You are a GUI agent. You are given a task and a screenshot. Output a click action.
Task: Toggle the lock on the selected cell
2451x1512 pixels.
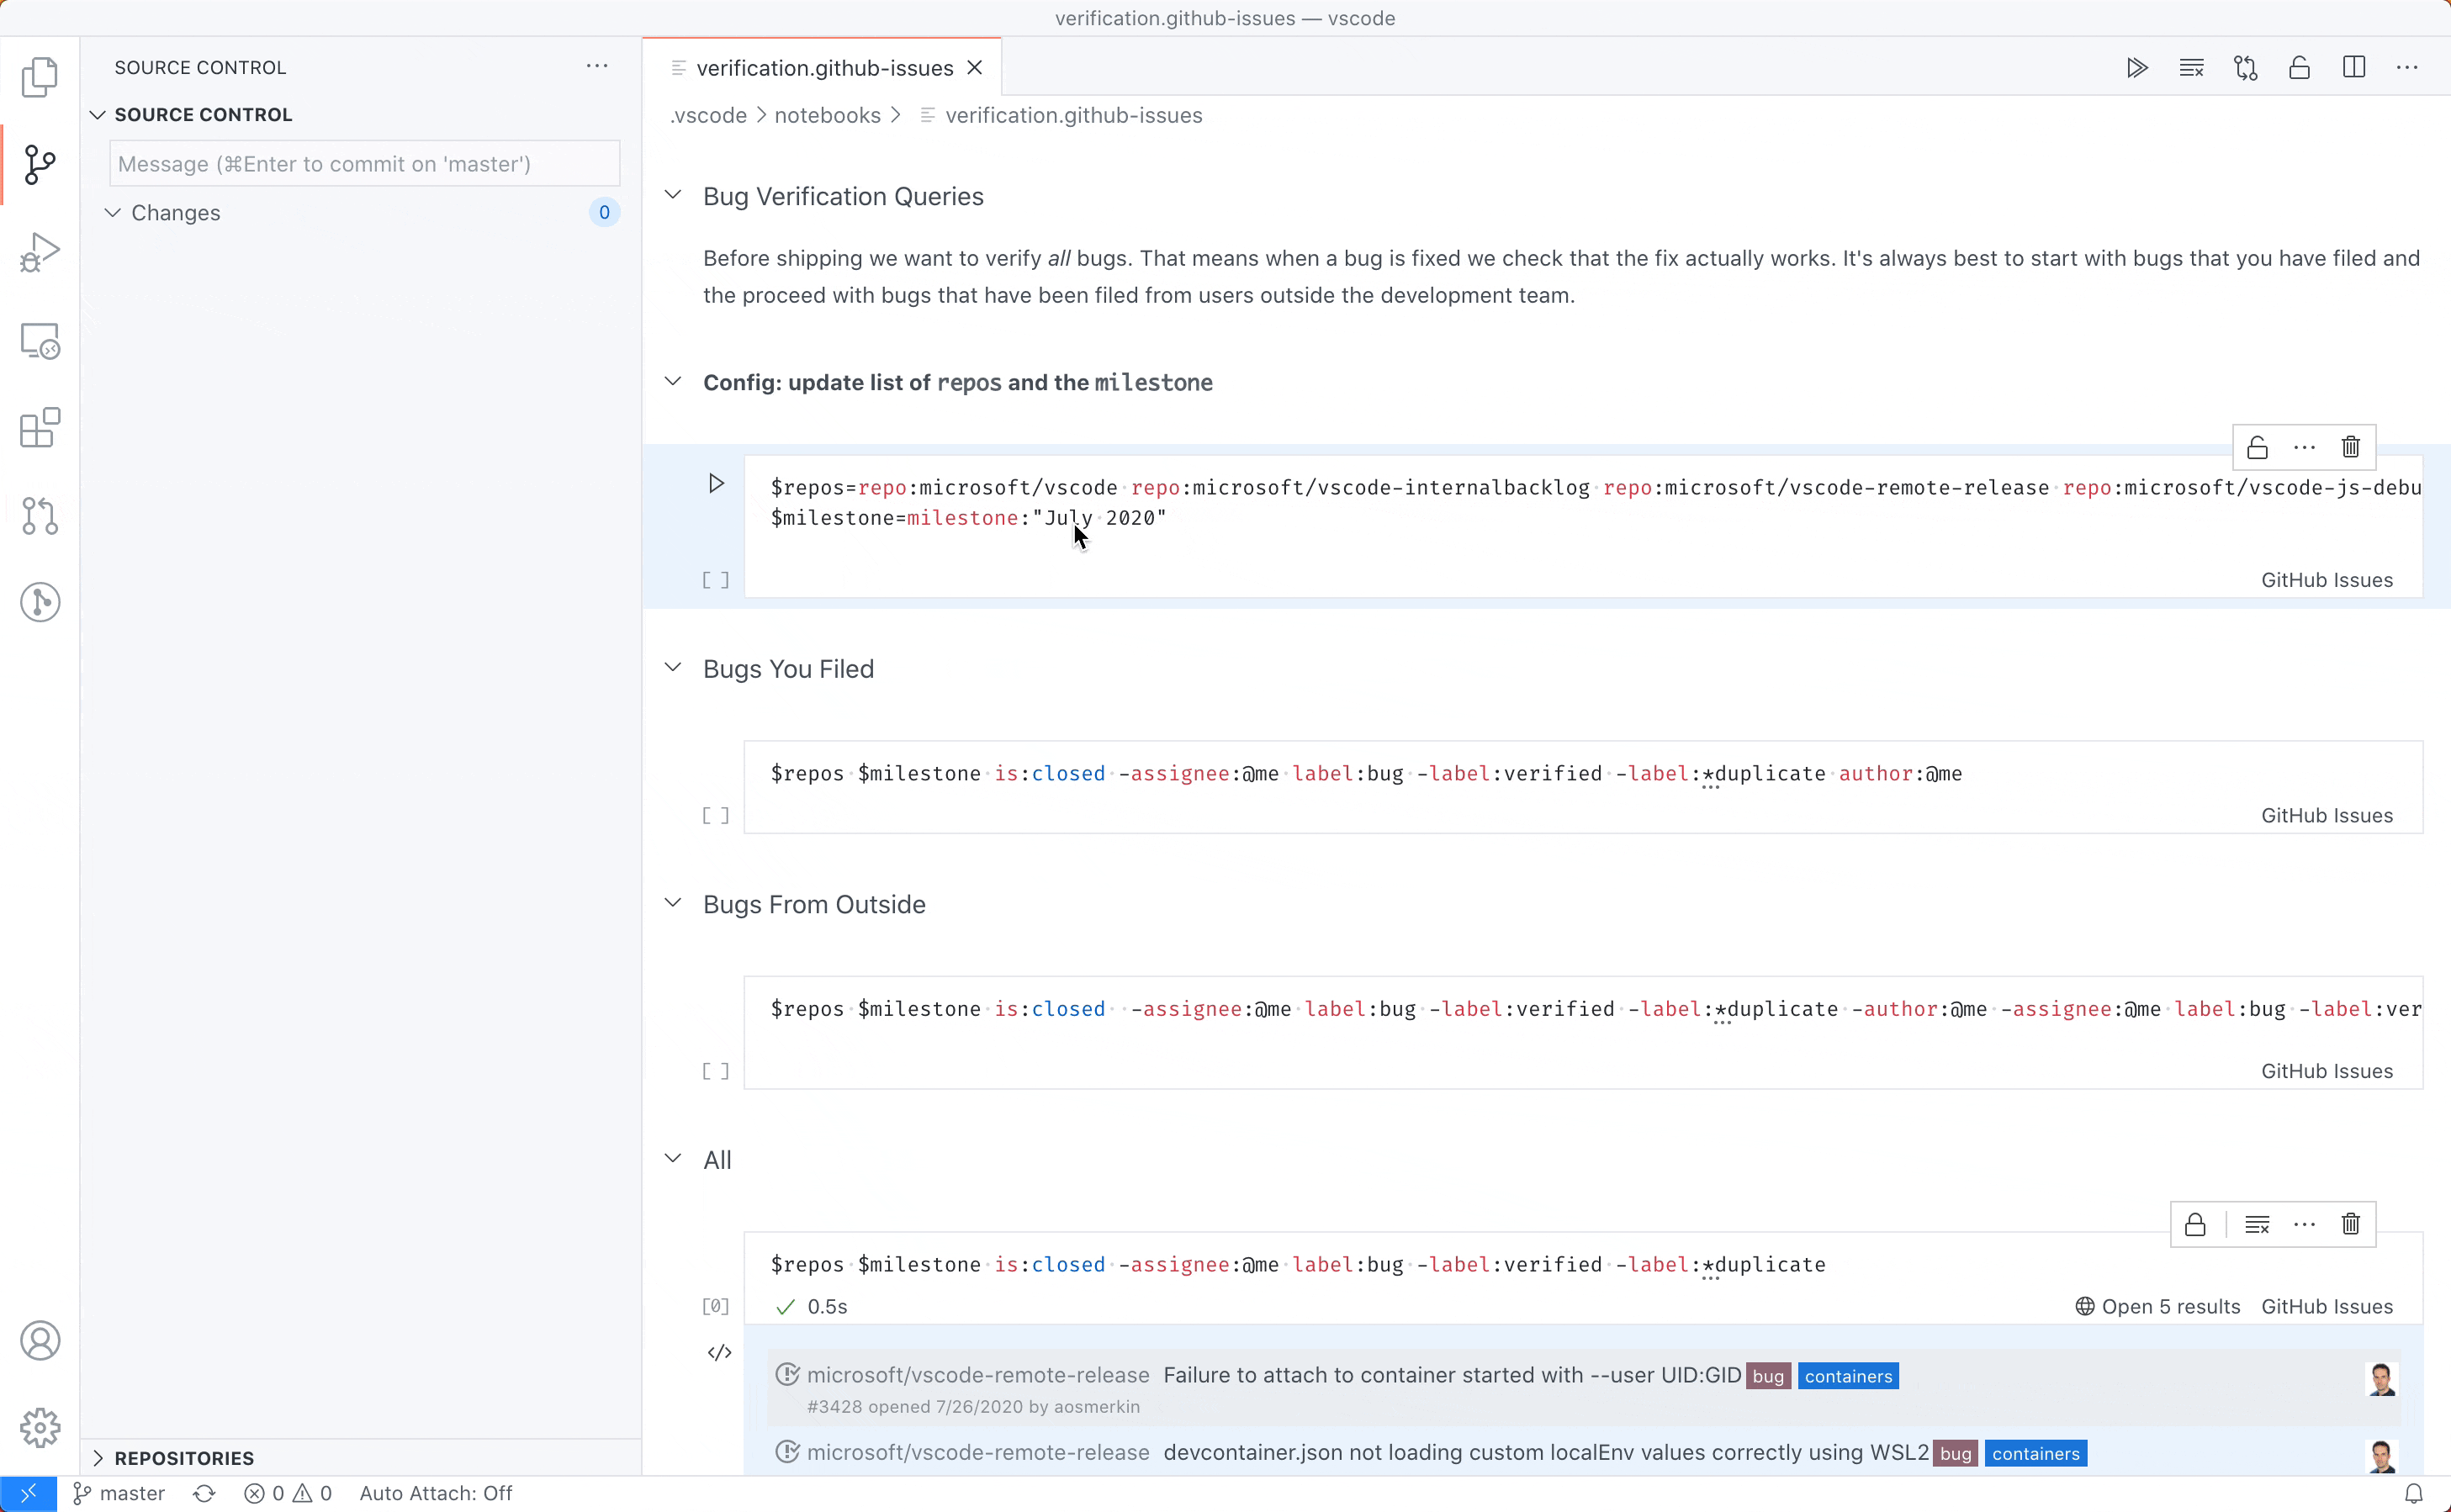(2257, 447)
